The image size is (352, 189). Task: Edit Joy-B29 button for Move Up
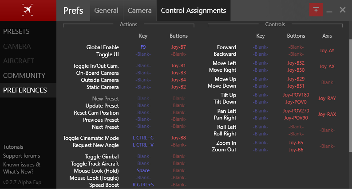pyautogui.click(x=296, y=79)
